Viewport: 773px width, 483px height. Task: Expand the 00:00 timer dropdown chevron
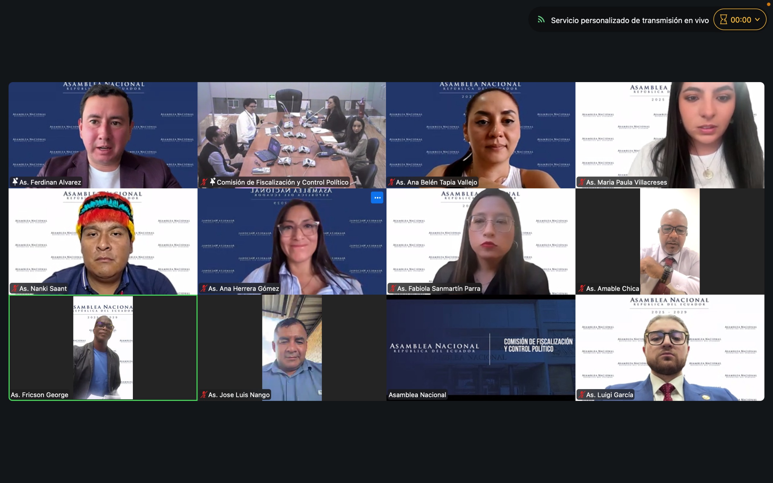point(757,20)
